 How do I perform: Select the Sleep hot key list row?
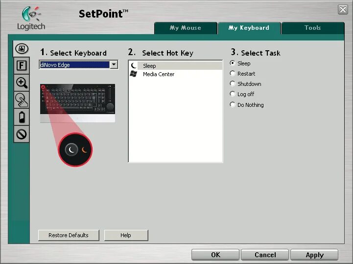175,65
